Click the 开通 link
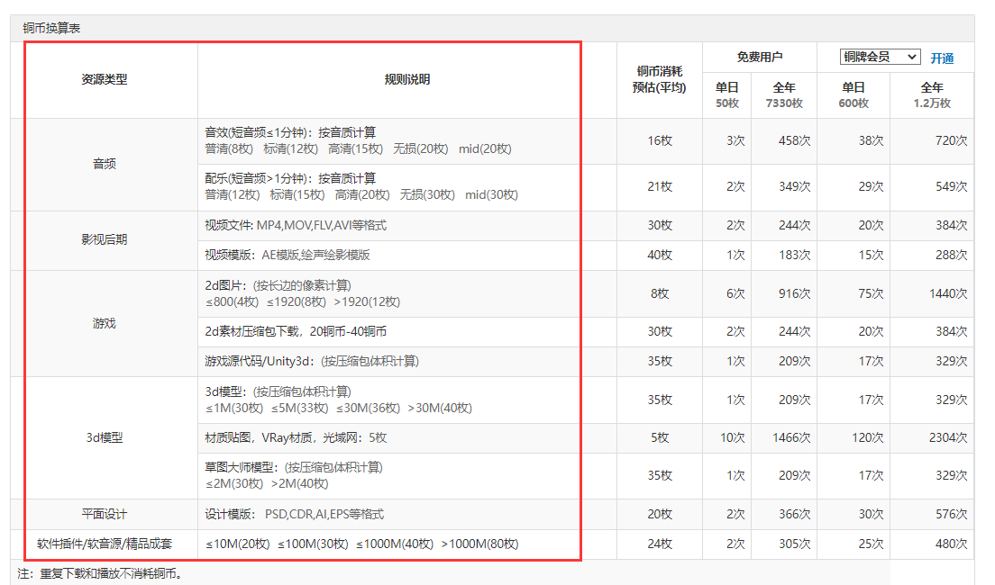Screen dimensions: 995x585 pos(942,58)
